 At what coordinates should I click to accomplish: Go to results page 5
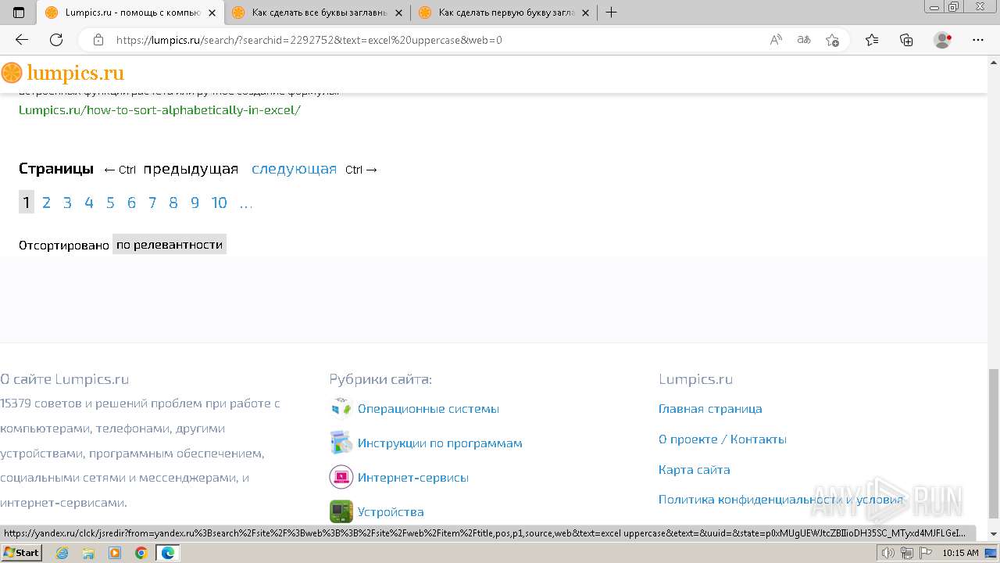(x=110, y=203)
